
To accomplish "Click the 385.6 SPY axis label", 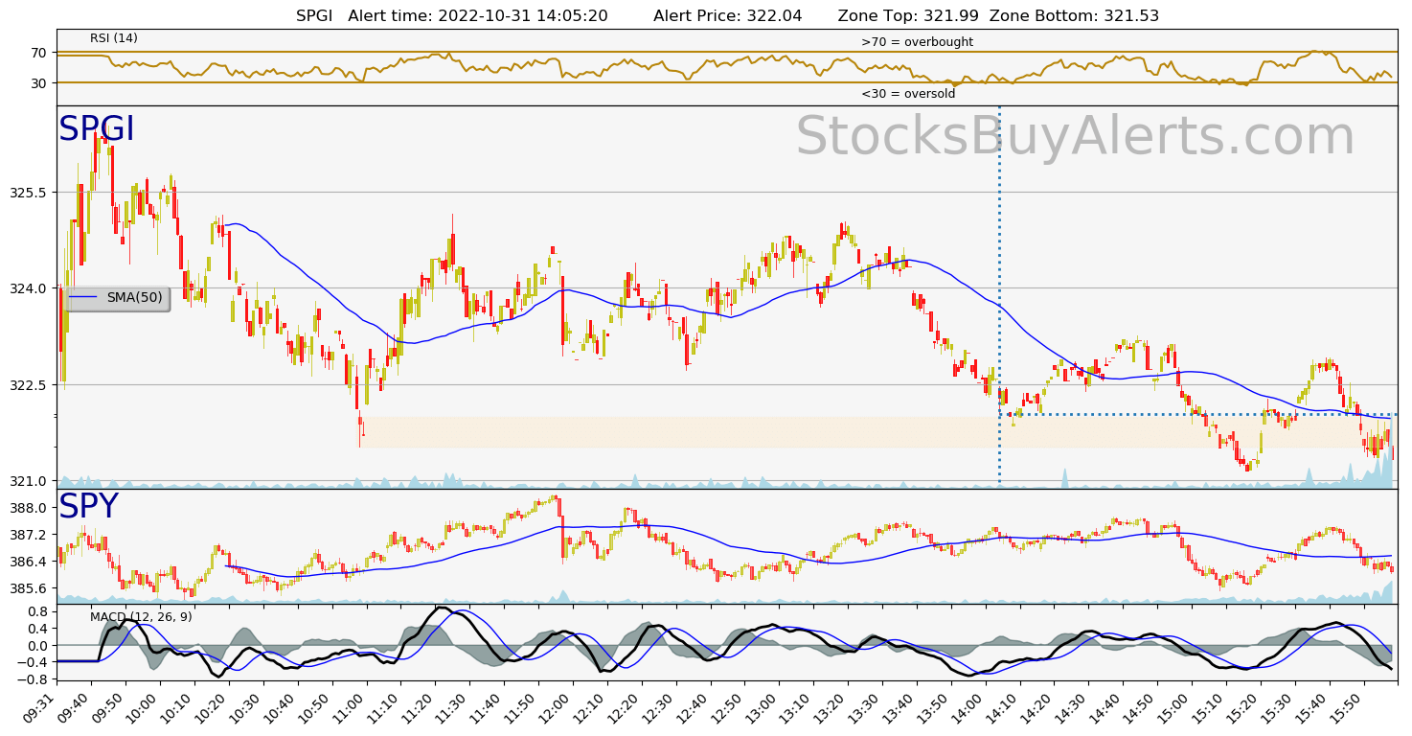I will [29, 588].
